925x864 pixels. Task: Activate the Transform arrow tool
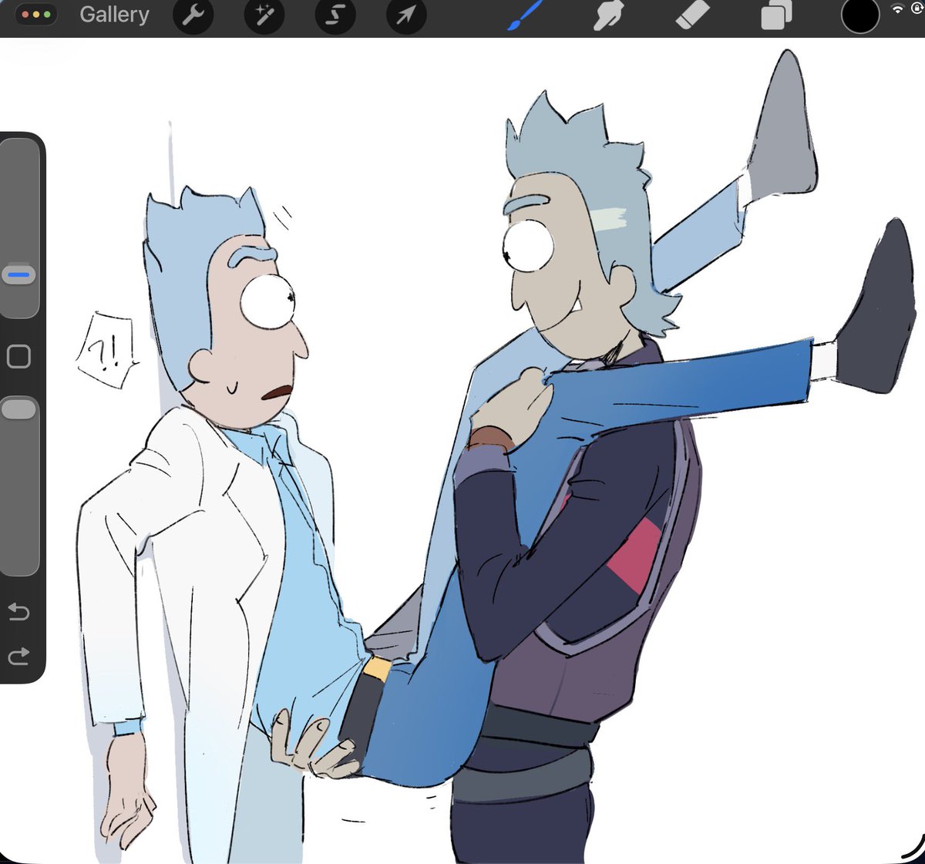pyautogui.click(x=406, y=15)
